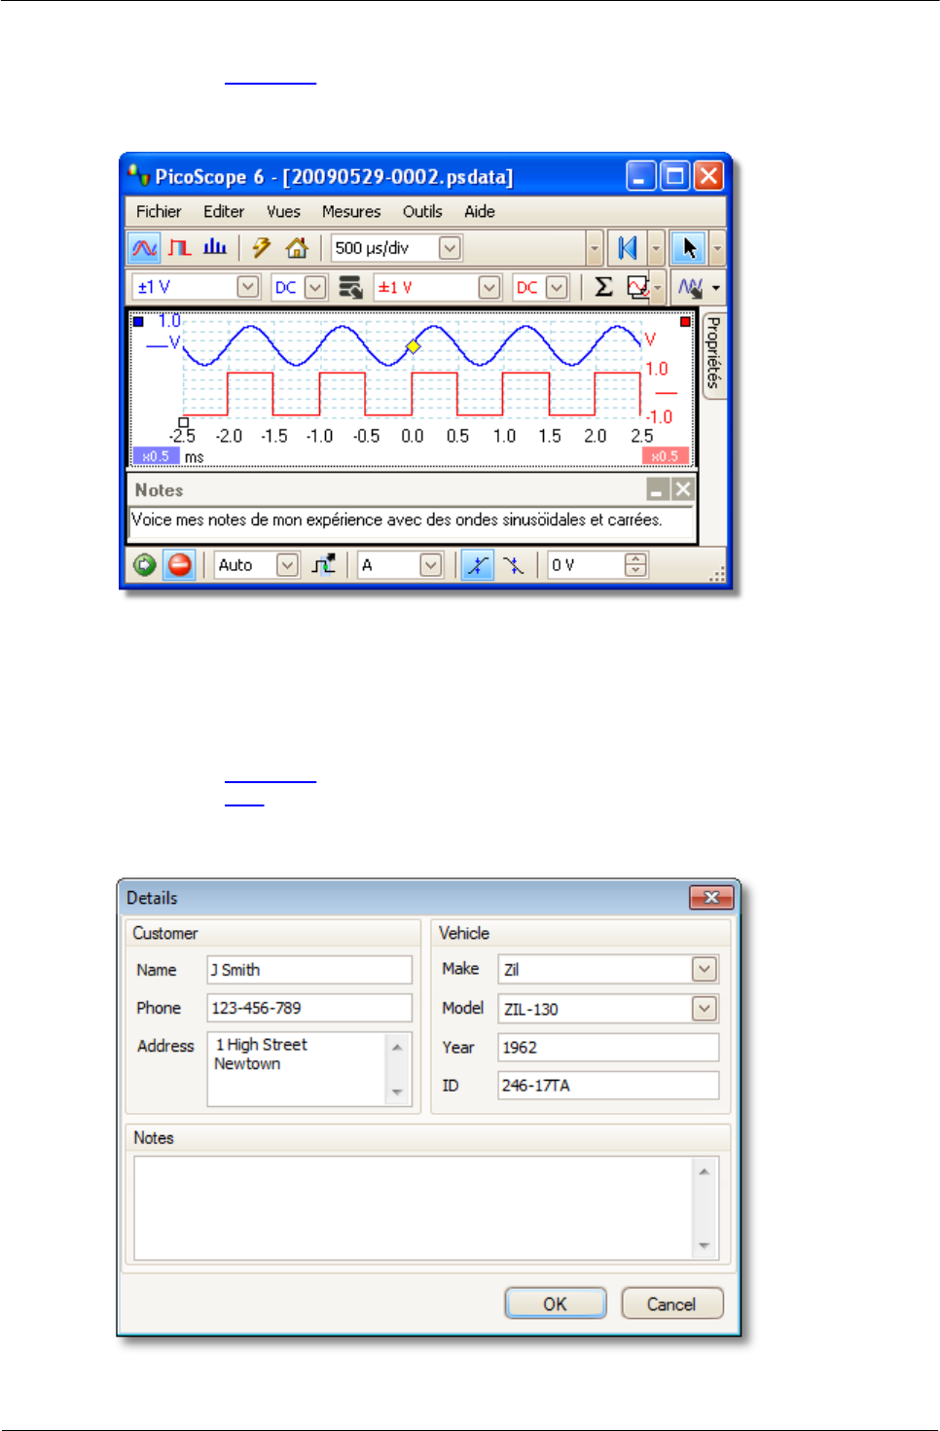Select the yellow trigger diamond marker
Image resolution: width=940 pixels, height=1431 pixels.
(x=413, y=346)
